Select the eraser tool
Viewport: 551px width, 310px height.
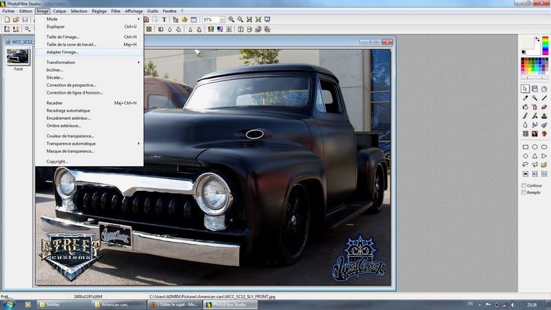[544, 107]
